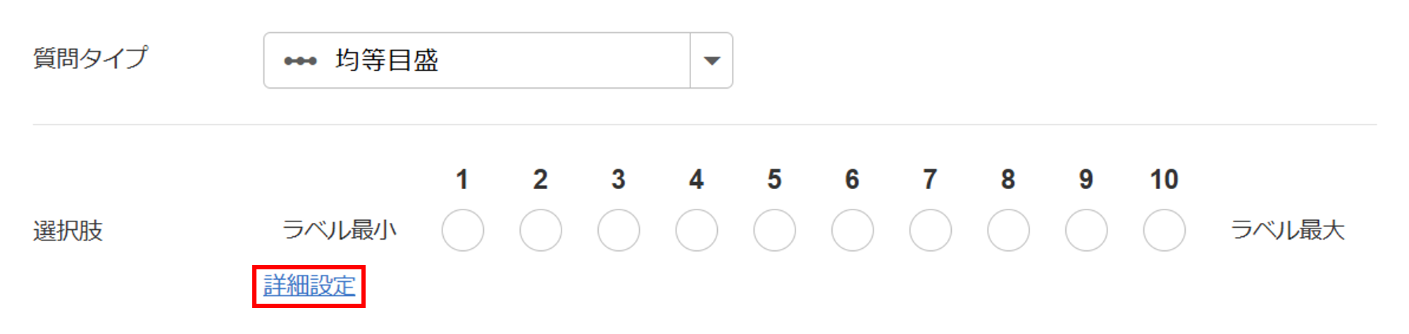The width and height of the screenshot is (1409, 334).
Task: Click the 選択肢 row label
Action: coord(68,231)
